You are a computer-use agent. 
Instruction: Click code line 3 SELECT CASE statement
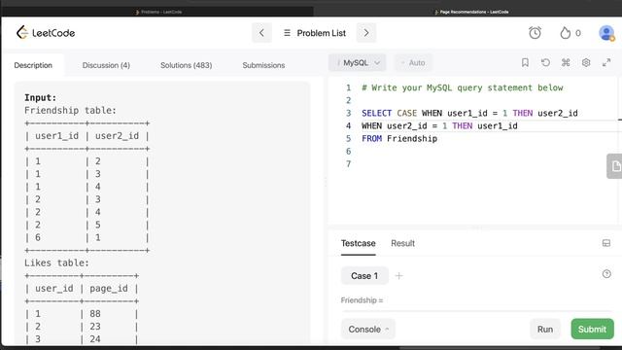tap(469, 113)
